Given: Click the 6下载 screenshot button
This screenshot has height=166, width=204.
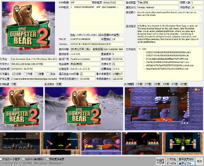Looking at the screenshot, I should (184, 84).
